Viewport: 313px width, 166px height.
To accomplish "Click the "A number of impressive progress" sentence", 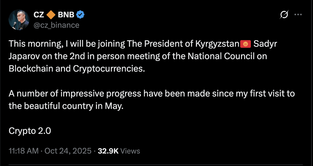I will coord(75,93).
